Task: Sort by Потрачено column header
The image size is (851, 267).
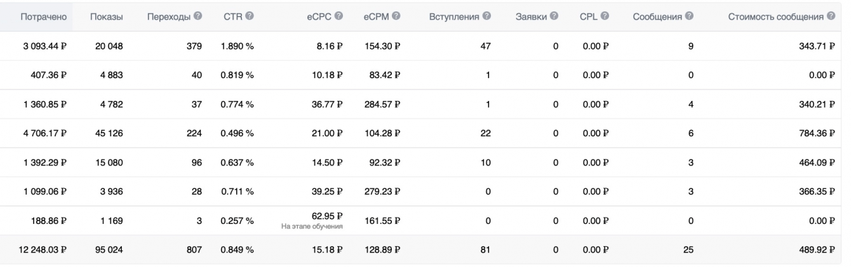Action: point(44,15)
